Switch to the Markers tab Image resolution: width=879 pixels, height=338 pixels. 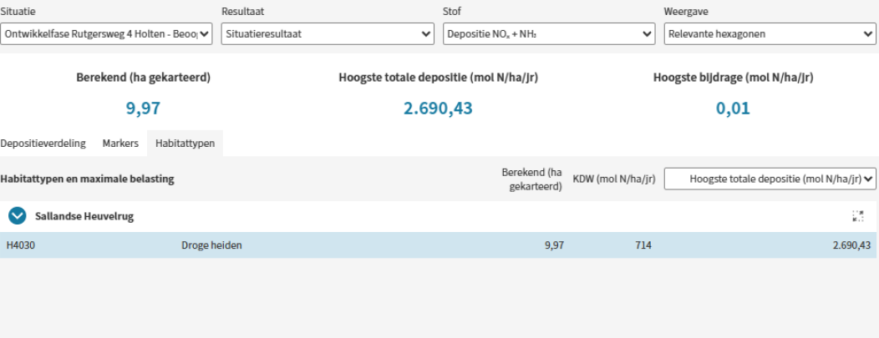[120, 144]
